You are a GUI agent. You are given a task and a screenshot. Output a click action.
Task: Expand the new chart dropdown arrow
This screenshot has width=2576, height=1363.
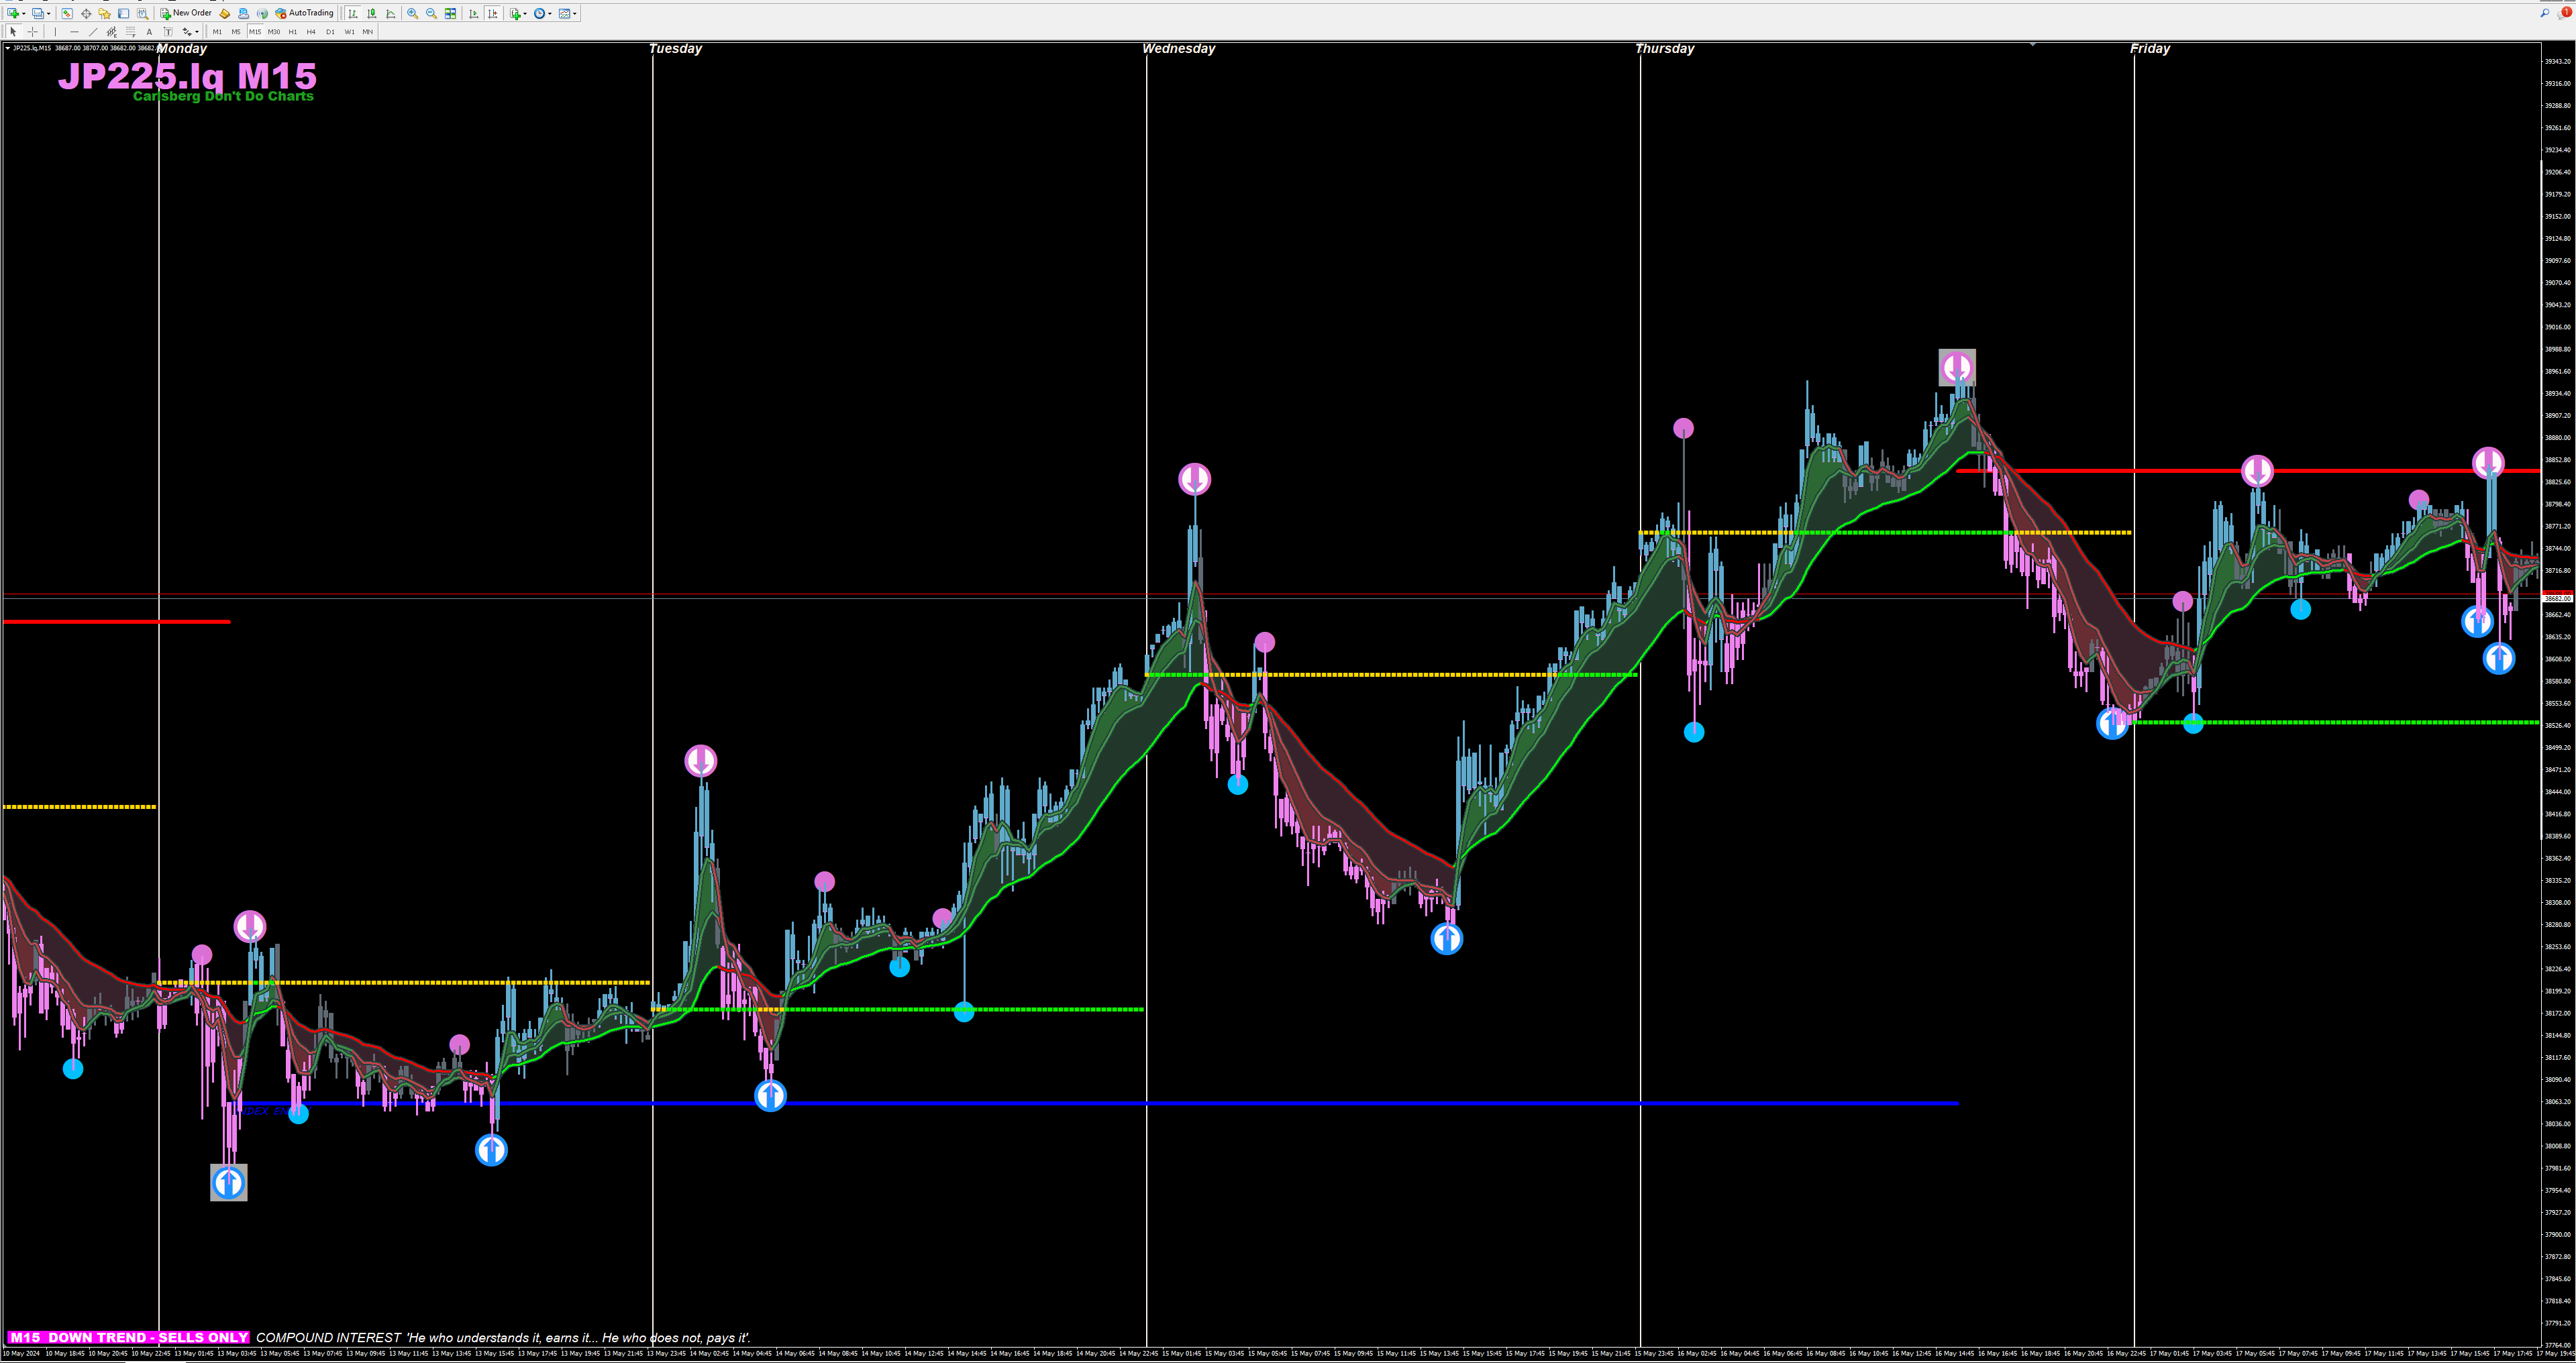[24, 14]
